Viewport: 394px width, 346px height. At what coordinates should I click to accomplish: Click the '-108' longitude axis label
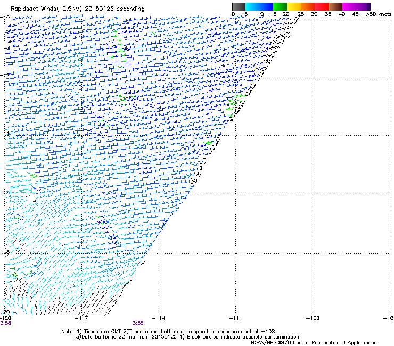tap(313, 318)
